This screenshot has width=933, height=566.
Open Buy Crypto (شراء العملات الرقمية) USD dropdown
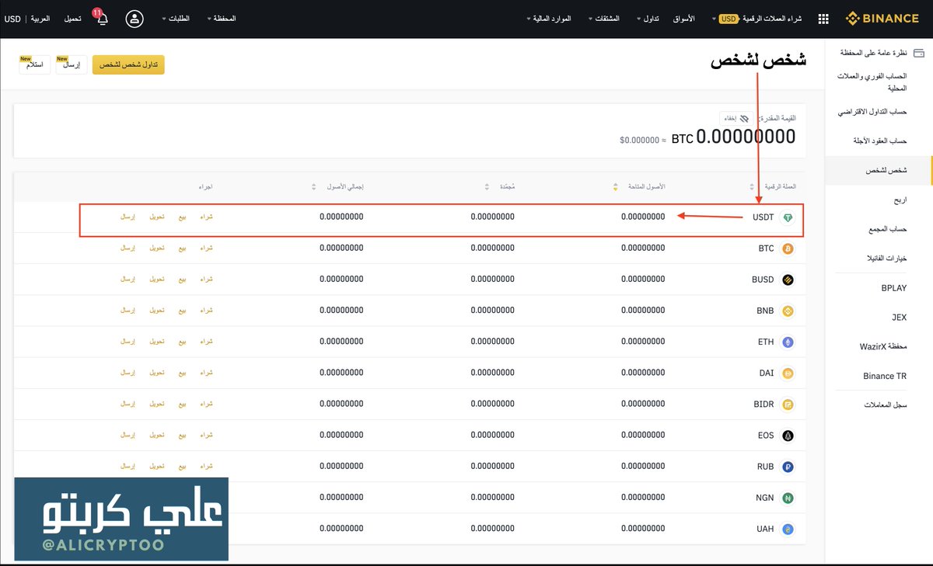(757, 19)
